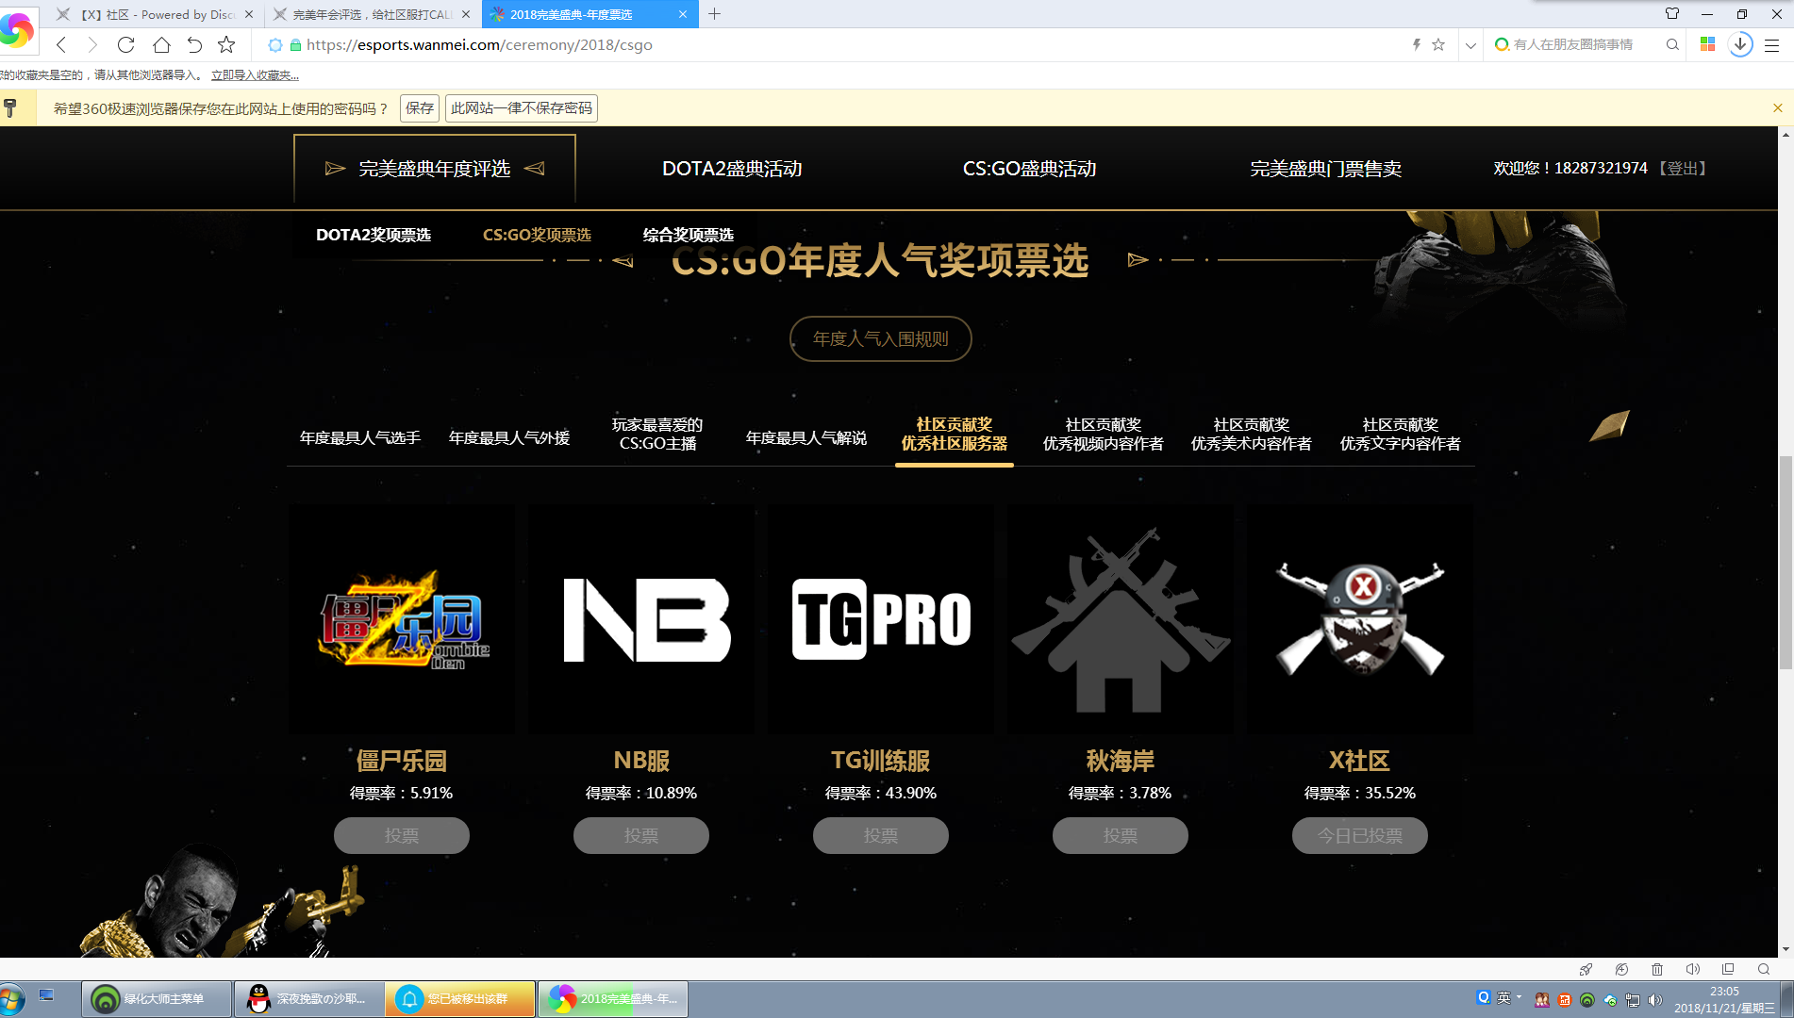Open the 年度人气入围规则 rules button
The image size is (1794, 1018).
(x=880, y=338)
